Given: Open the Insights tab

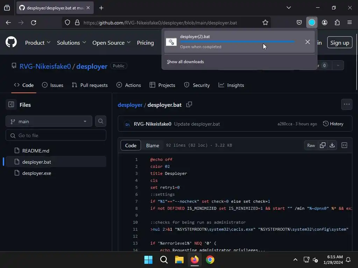Looking at the screenshot, I should click(231, 85).
